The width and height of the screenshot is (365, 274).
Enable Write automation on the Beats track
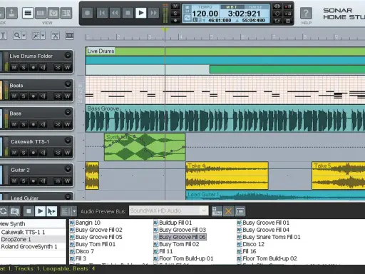(x=68, y=96)
